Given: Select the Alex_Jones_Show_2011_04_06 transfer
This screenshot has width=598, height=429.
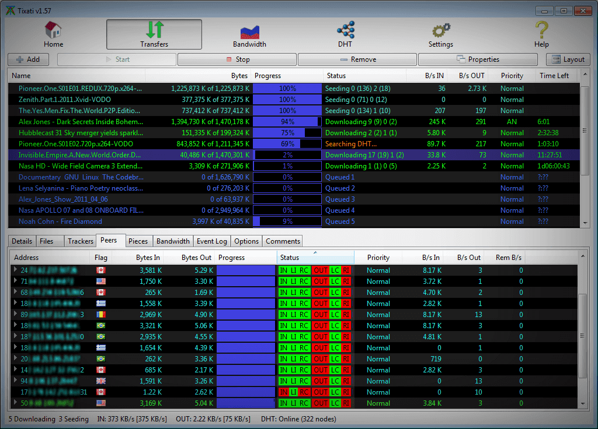Looking at the screenshot, I should coord(294,199).
